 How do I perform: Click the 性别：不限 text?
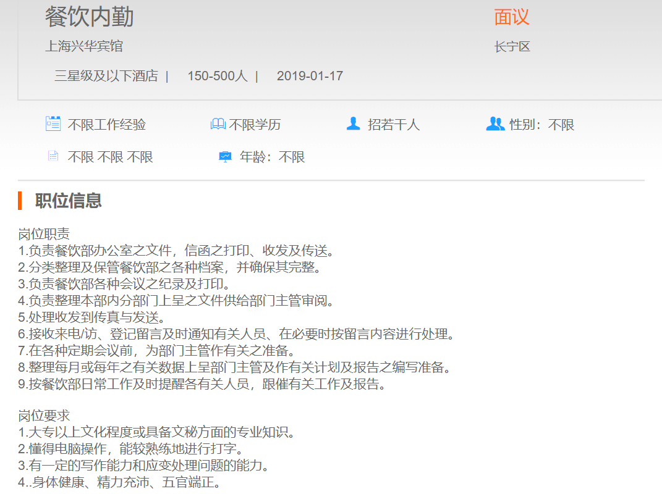pyautogui.click(x=542, y=125)
